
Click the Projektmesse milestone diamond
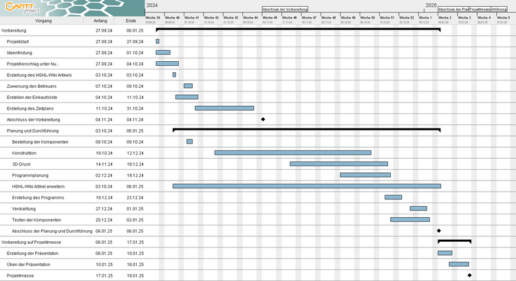(x=469, y=276)
